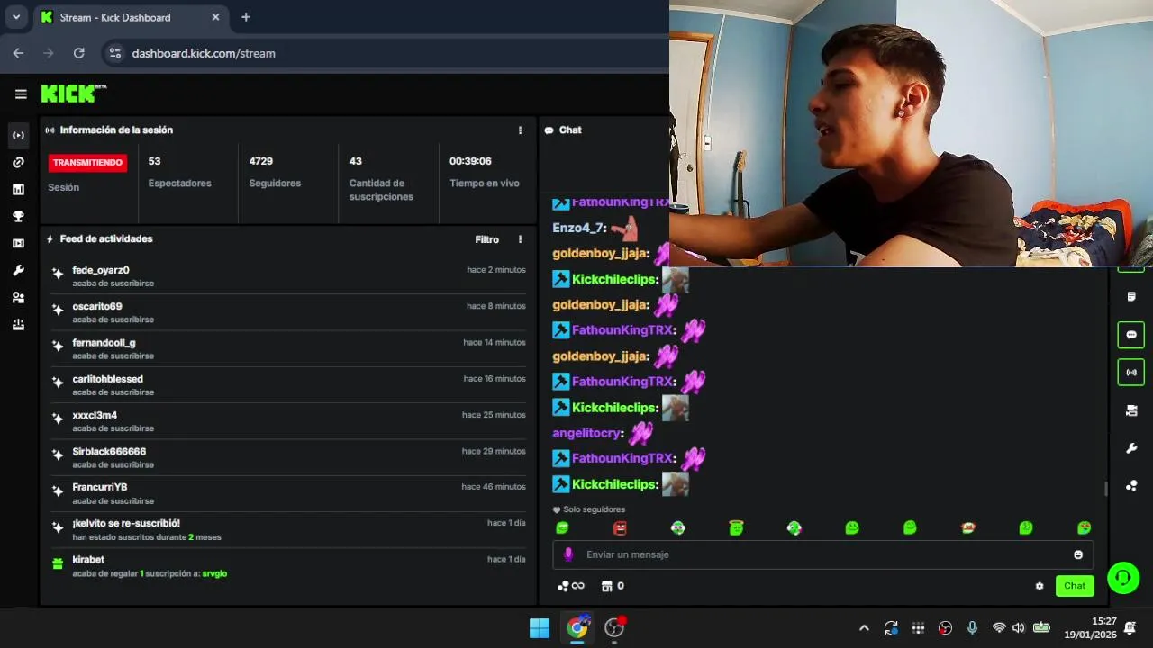Toggle the broadcast panel on right bar
Viewport: 1153px width, 648px height.
[1131, 373]
